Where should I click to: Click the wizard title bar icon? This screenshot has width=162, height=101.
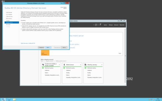4,3
